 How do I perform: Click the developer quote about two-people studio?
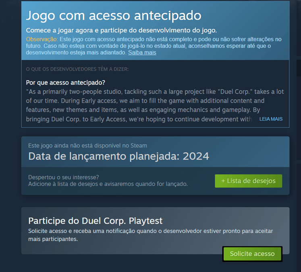[x=155, y=106]
